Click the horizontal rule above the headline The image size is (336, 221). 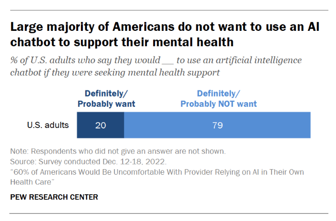point(168,10)
